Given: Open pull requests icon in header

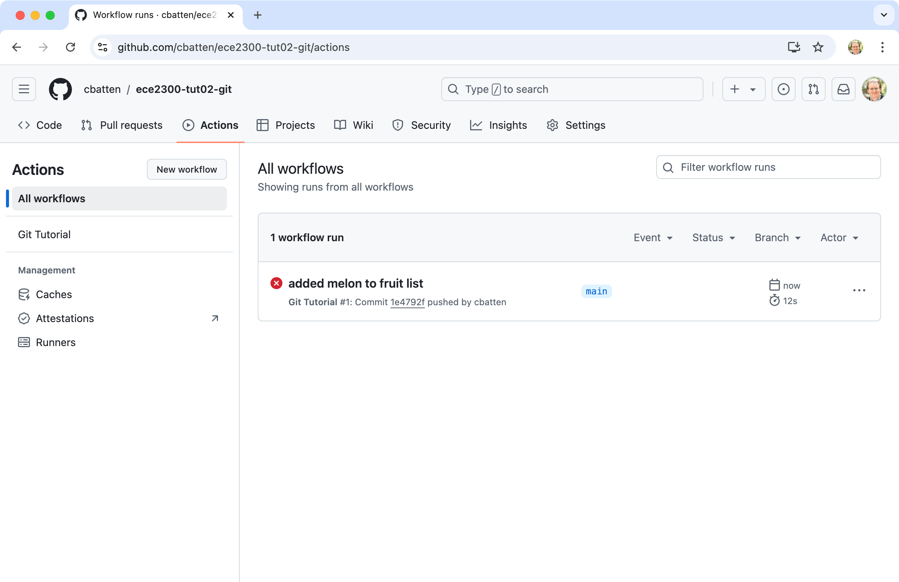Looking at the screenshot, I should pos(813,89).
